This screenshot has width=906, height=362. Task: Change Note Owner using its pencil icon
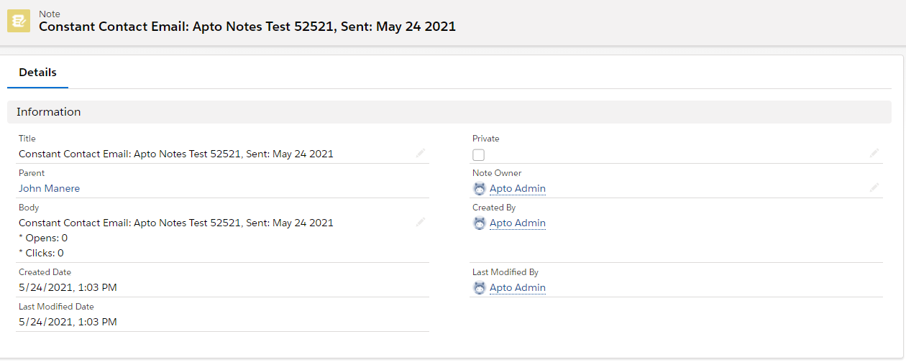point(874,187)
